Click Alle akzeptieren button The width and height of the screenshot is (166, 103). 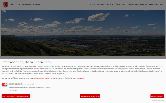tap(157, 96)
